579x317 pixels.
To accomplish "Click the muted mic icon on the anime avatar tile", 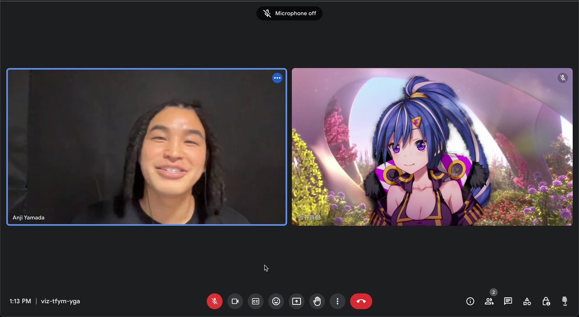I will [x=563, y=78].
